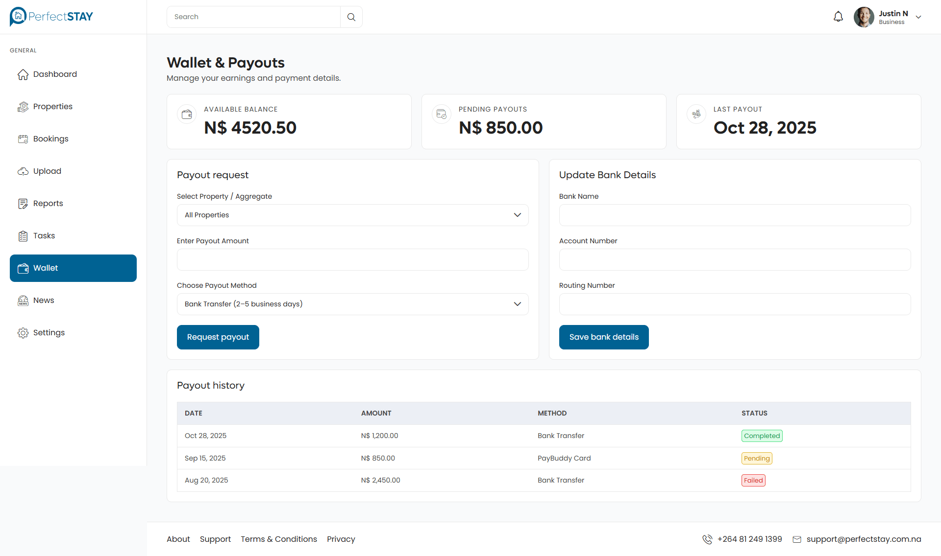Screen dimensions: 941x556
Task: Click Justin N's profile avatar
Action: click(x=864, y=17)
